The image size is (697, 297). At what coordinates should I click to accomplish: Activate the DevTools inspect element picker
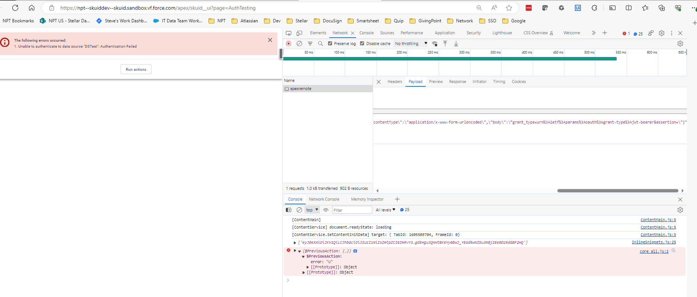[289, 33]
